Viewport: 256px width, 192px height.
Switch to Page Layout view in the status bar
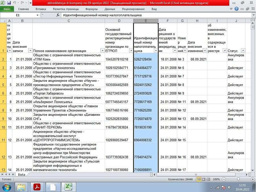point(204,179)
